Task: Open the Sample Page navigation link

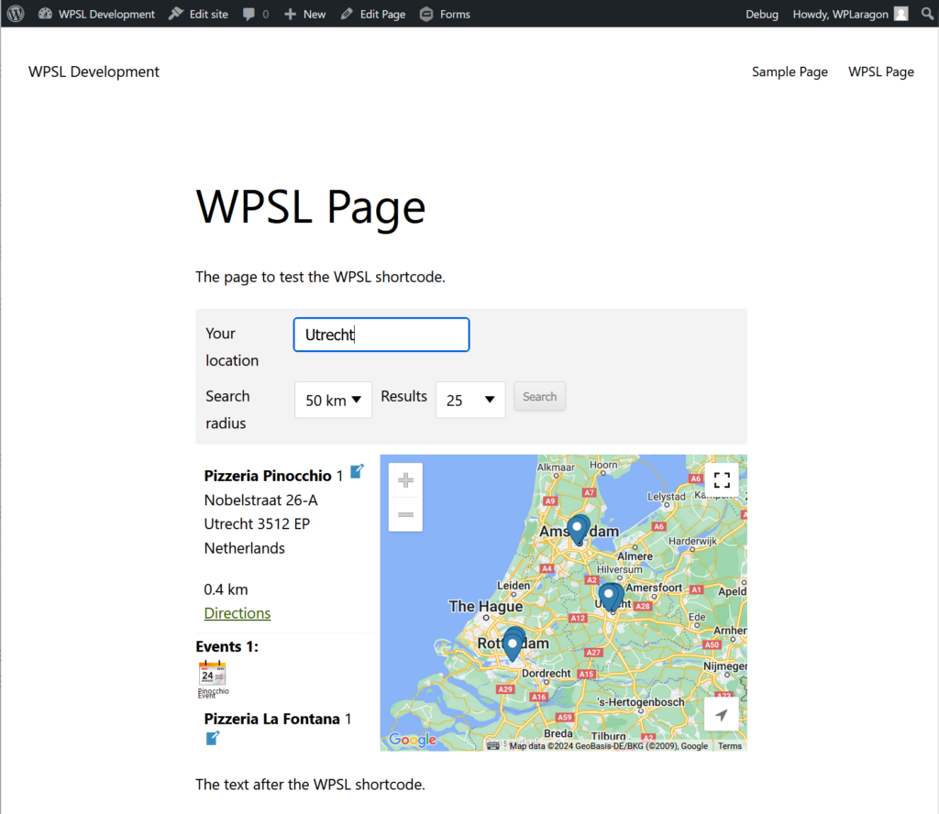Action: click(790, 71)
